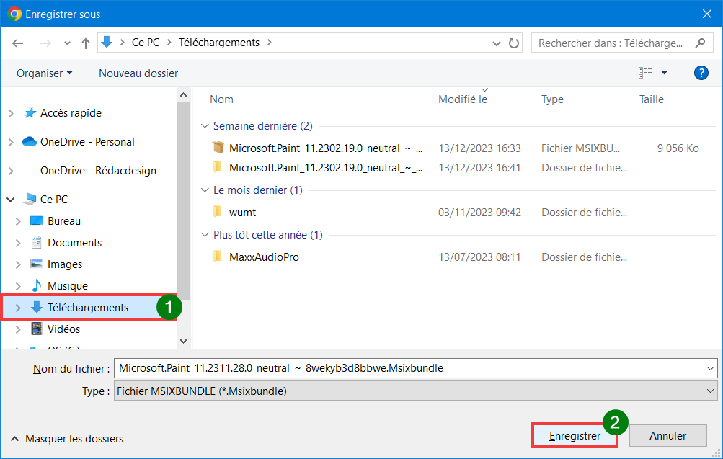The width and height of the screenshot is (723, 459).
Task: Select the Microsoft.Paint folder dated 16:41
Action: (x=326, y=168)
